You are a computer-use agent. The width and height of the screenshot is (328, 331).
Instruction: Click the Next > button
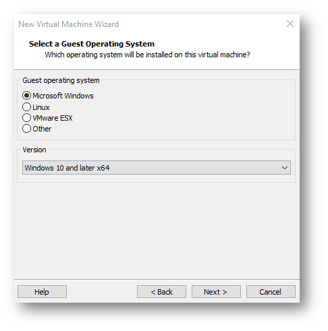pos(216,292)
